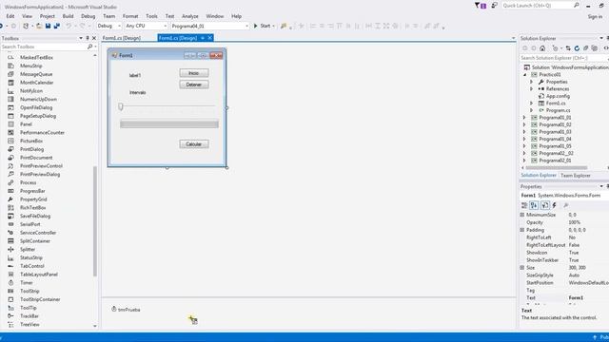Select the MenuStrip control in Toolbox
Image resolution: width=609 pixels, height=342 pixels.
point(31,66)
